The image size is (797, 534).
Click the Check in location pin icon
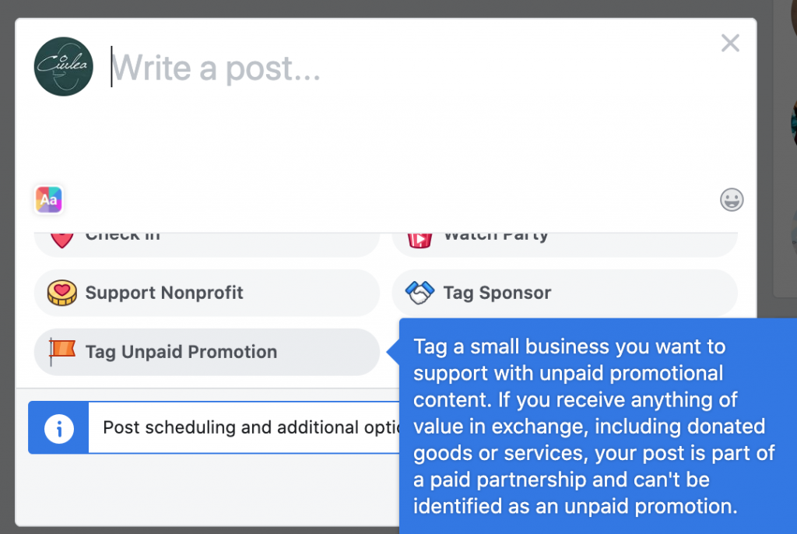coord(61,237)
